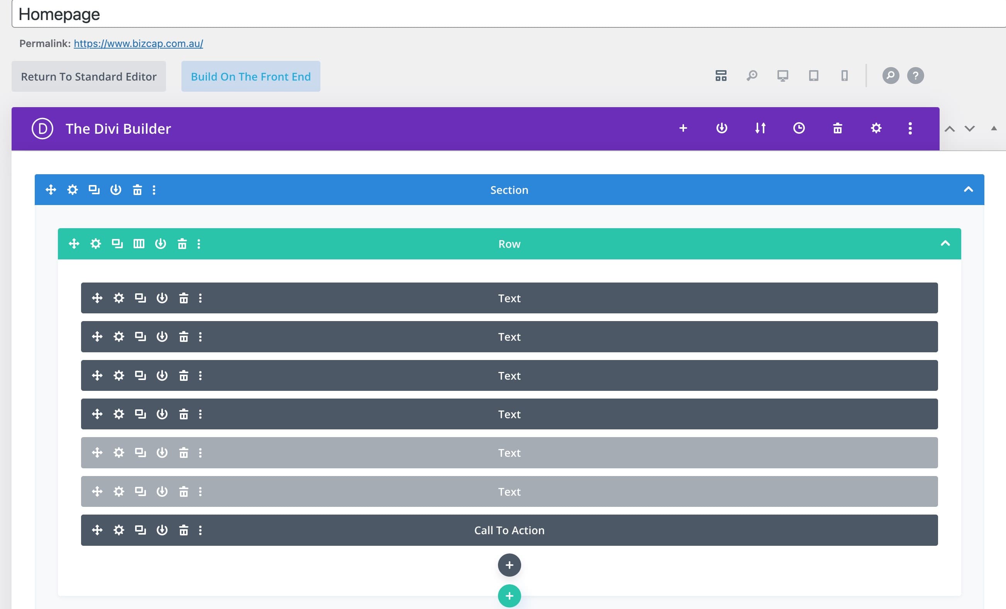Switch to desktop preview icon

pyautogui.click(x=782, y=76)
